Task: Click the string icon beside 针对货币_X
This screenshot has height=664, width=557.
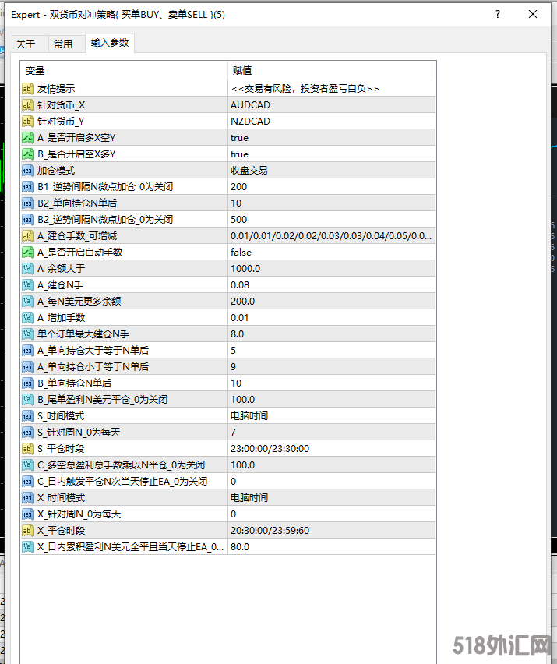Action: click(x=27, y=105)
